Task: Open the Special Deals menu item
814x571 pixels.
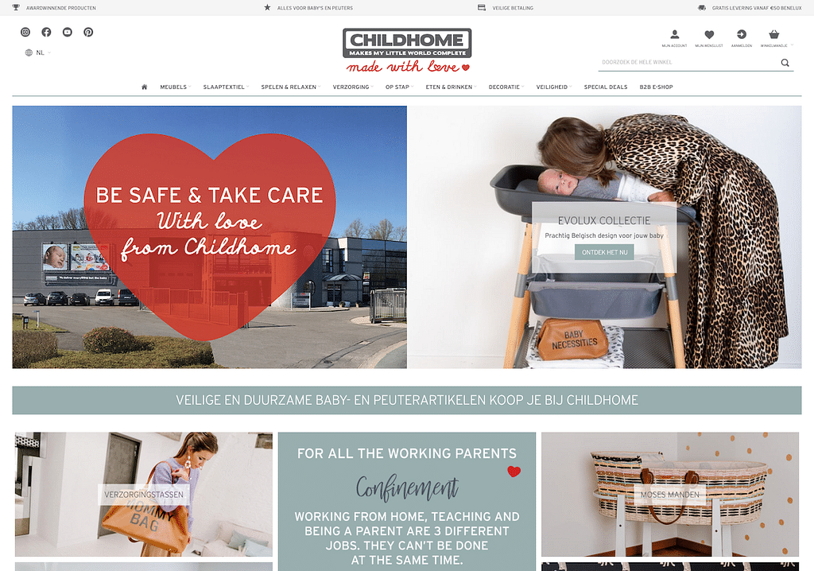Action: tap(605, 87)
